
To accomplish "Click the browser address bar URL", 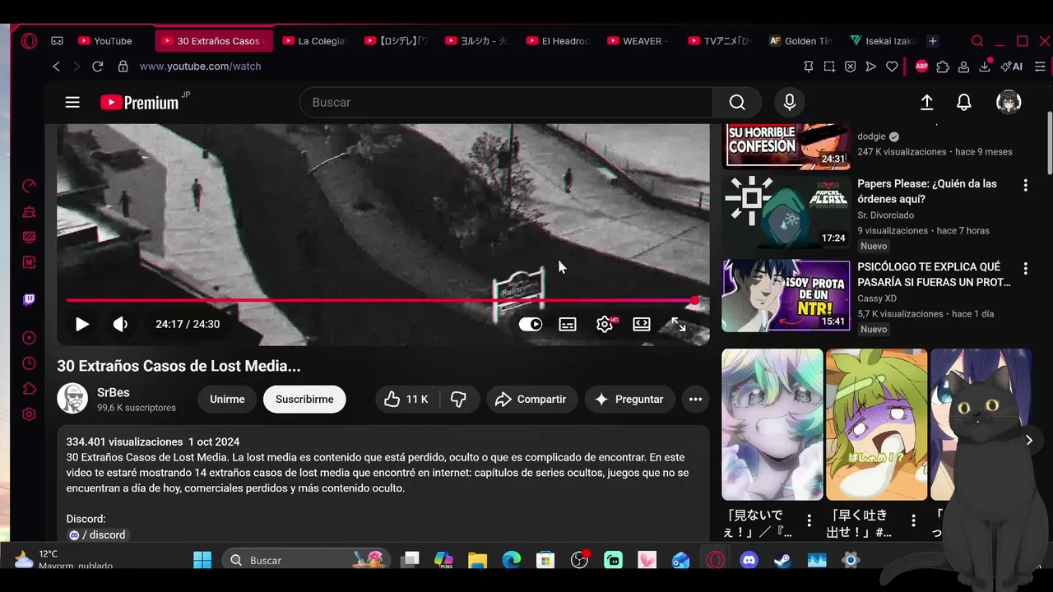I will tap(200, 67).
